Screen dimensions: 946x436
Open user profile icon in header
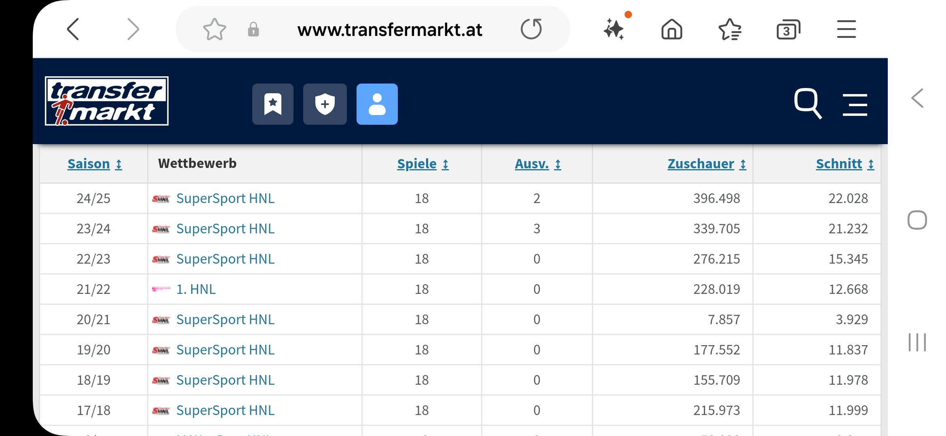coord(377,104)
